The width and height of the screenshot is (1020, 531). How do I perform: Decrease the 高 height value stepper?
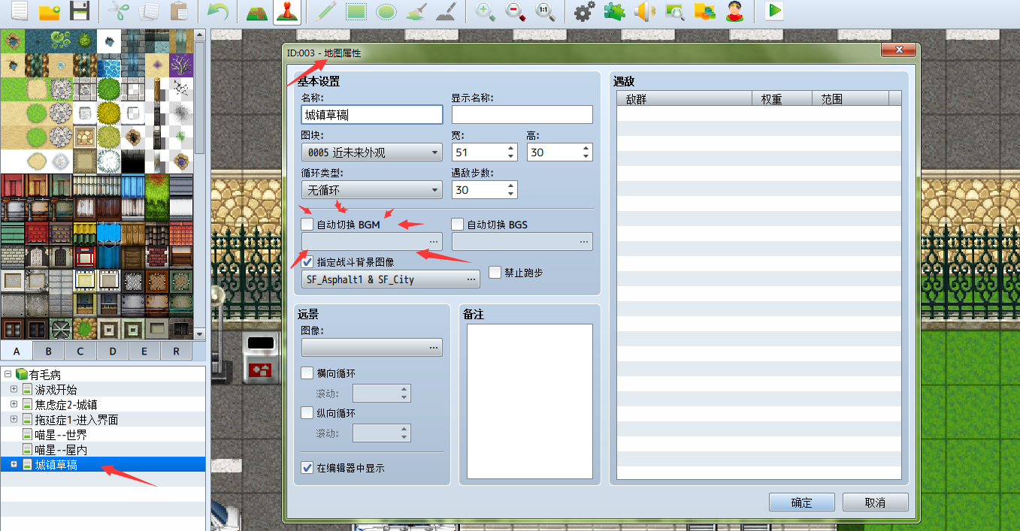[586, 157]
